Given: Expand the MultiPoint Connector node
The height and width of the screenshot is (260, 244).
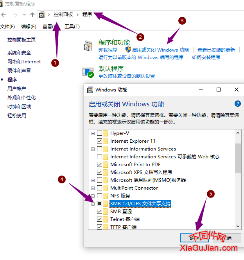Looking at the screenshot, I should (93, 188).
